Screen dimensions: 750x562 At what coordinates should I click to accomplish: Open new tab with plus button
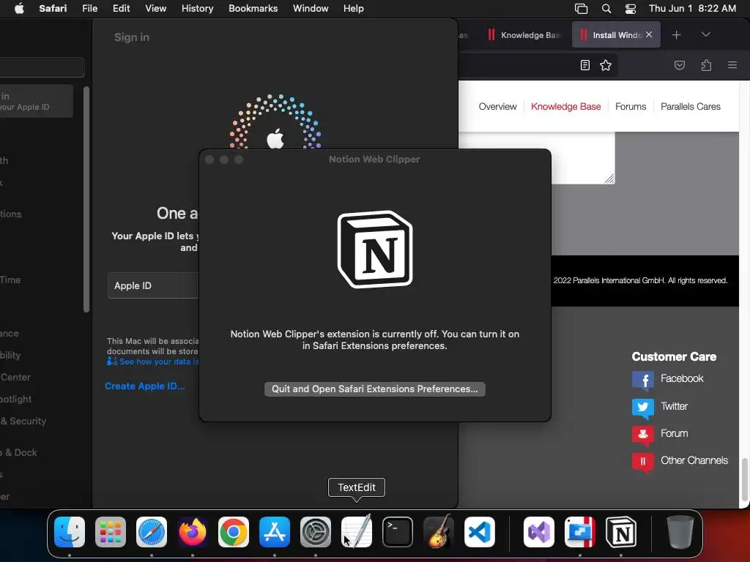[x=676, y=35]
